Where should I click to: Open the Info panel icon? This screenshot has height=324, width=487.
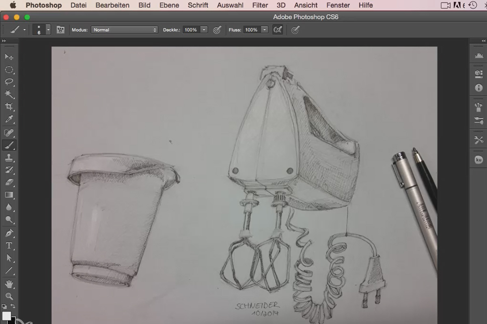(x=478, y=87)
